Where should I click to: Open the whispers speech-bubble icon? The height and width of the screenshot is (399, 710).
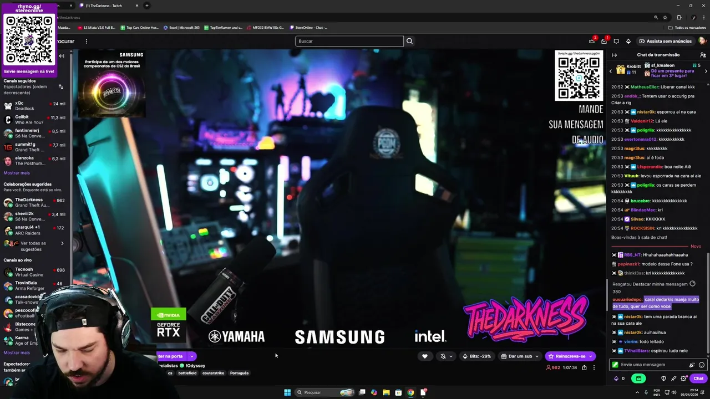[x=616, y=41]
